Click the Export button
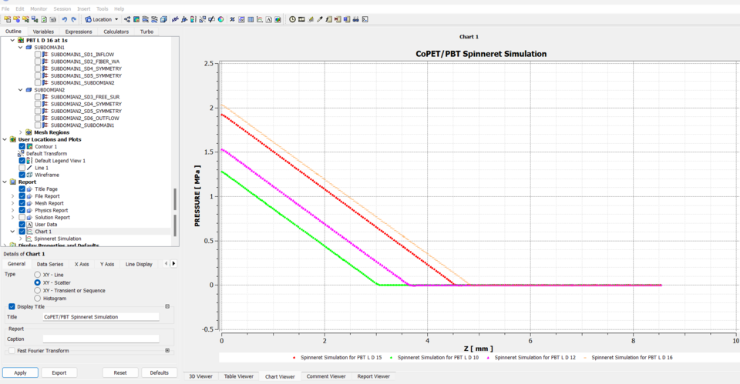The width and height of the screenshot is (740, 384). point(59,372)
